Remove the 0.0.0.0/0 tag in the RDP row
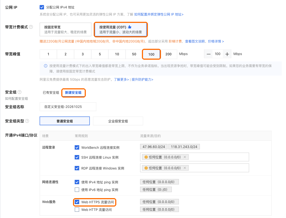The image size is (286, 218). [185, 168]
